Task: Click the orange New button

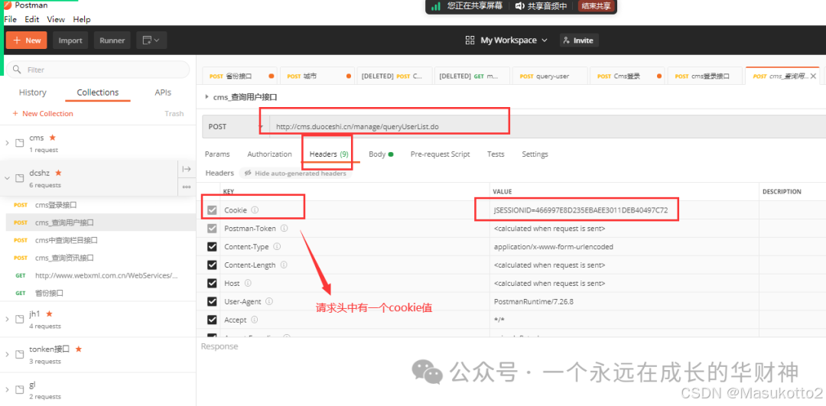Action: 27,41
